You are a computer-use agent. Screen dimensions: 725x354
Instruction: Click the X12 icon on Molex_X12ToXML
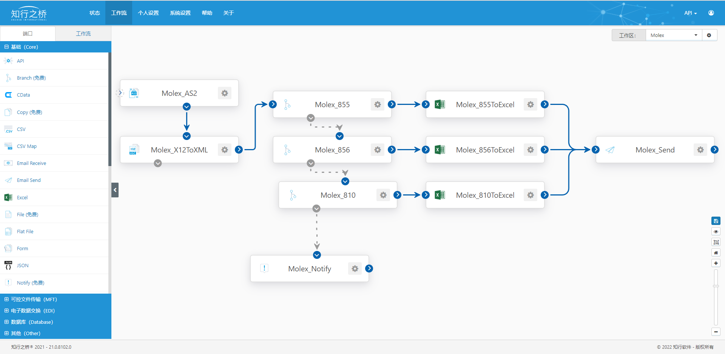click(x=134, y=150)
